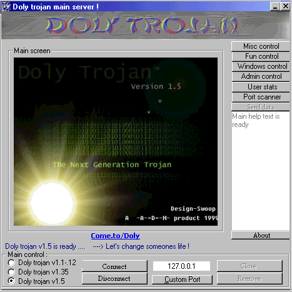Screen dimensions: 292x292
Task: Select Doly trojan v1.5 radio option
Action: pos(11,281)
